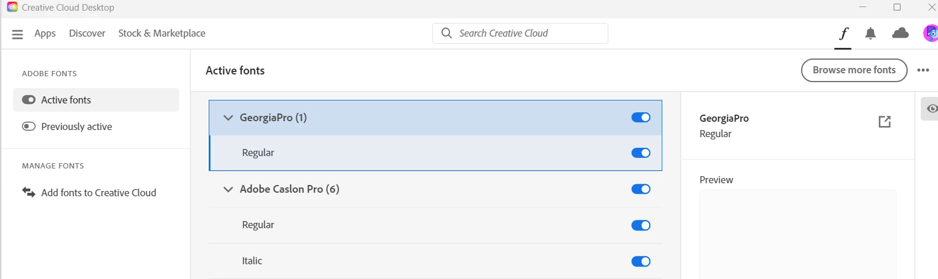Minimize the Creative Cloud Desktop window
Image resolution: width=938 pixels, height=279 pixels.
[863, 7]
